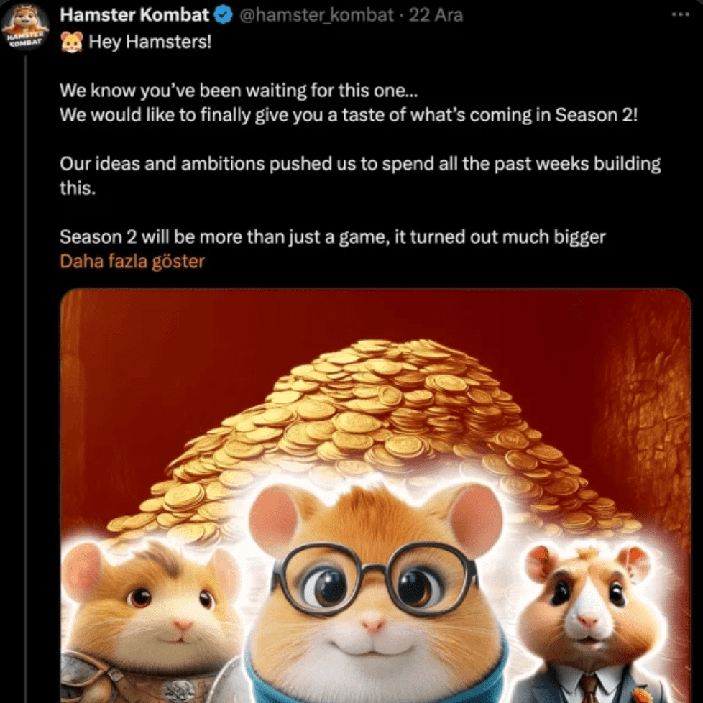This screenshot has width=703, height=703.
Task: Click the blue verified badge
Action: (x=224, y=15)
